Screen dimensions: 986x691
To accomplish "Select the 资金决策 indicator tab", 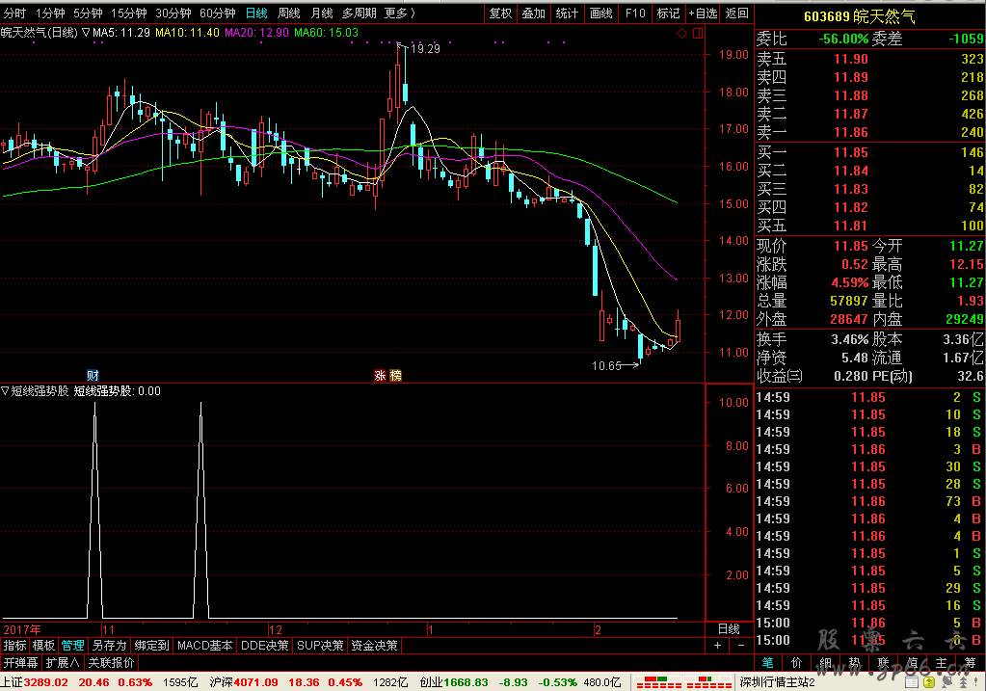I will (x=374, y=646).
